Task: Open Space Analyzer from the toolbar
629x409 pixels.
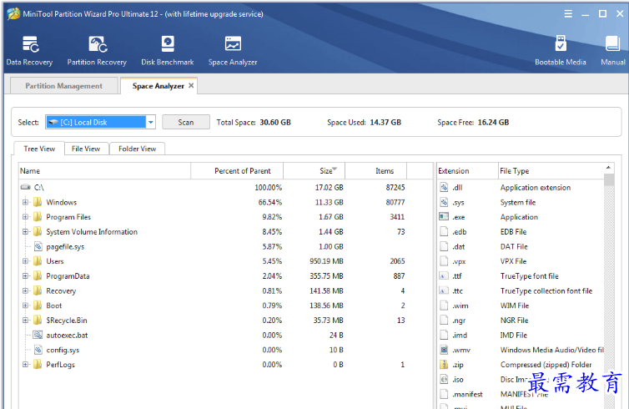Action: click(233, 51)
